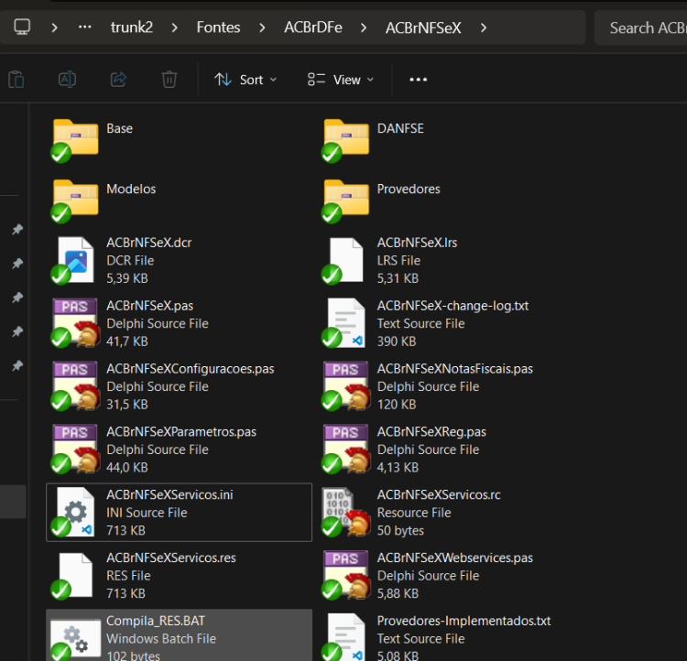Click the Search ACBrNFSeX input field
Screen dimensions: 687x661
pos(641,27)
